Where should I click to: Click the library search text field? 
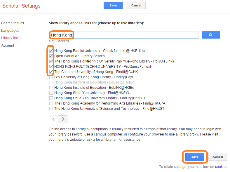pyautogui.click(x=124, y=35)
